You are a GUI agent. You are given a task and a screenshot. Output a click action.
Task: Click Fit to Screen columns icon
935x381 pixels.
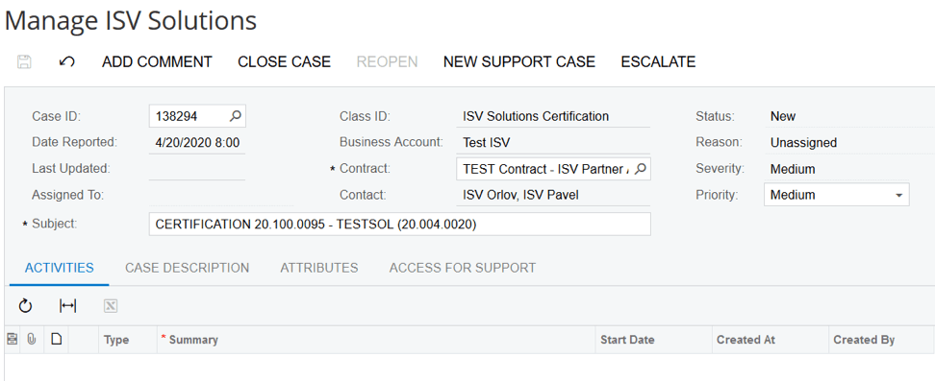pos(67,306)
